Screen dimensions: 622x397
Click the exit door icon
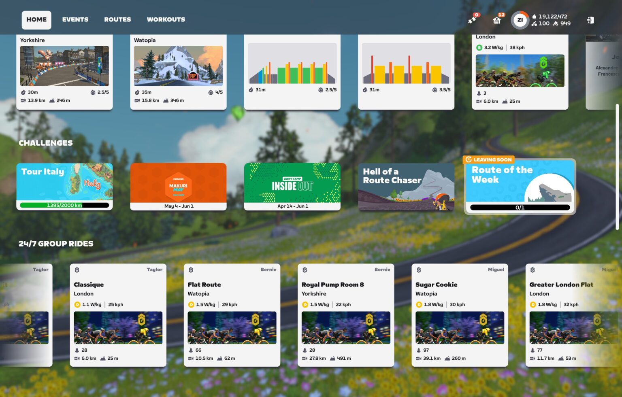click(x=590, y=20)
